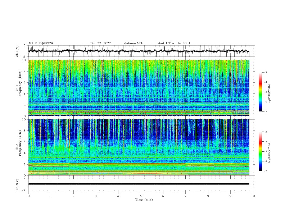Image resolution: width=285 pixels, height=220 pixels.
Task: Click the "ch.1(V)" axis label
Action: pyautogui.click(x=17, y=51)
